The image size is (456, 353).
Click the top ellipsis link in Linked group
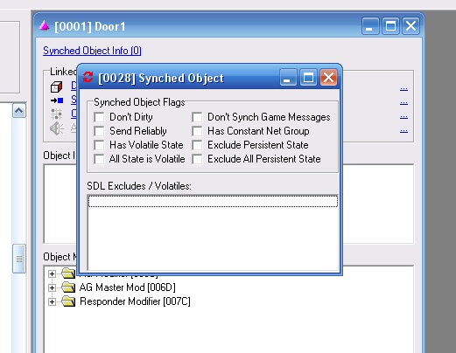403,88
